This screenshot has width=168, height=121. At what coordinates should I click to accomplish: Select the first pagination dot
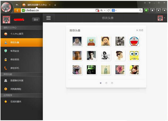(101, 83)
